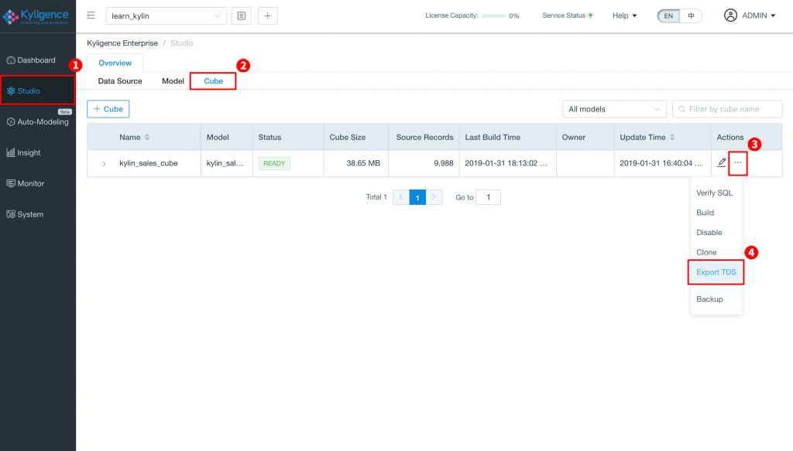Select Export TDS from context menu
The image size is (793, 451).
coord(716,272)
